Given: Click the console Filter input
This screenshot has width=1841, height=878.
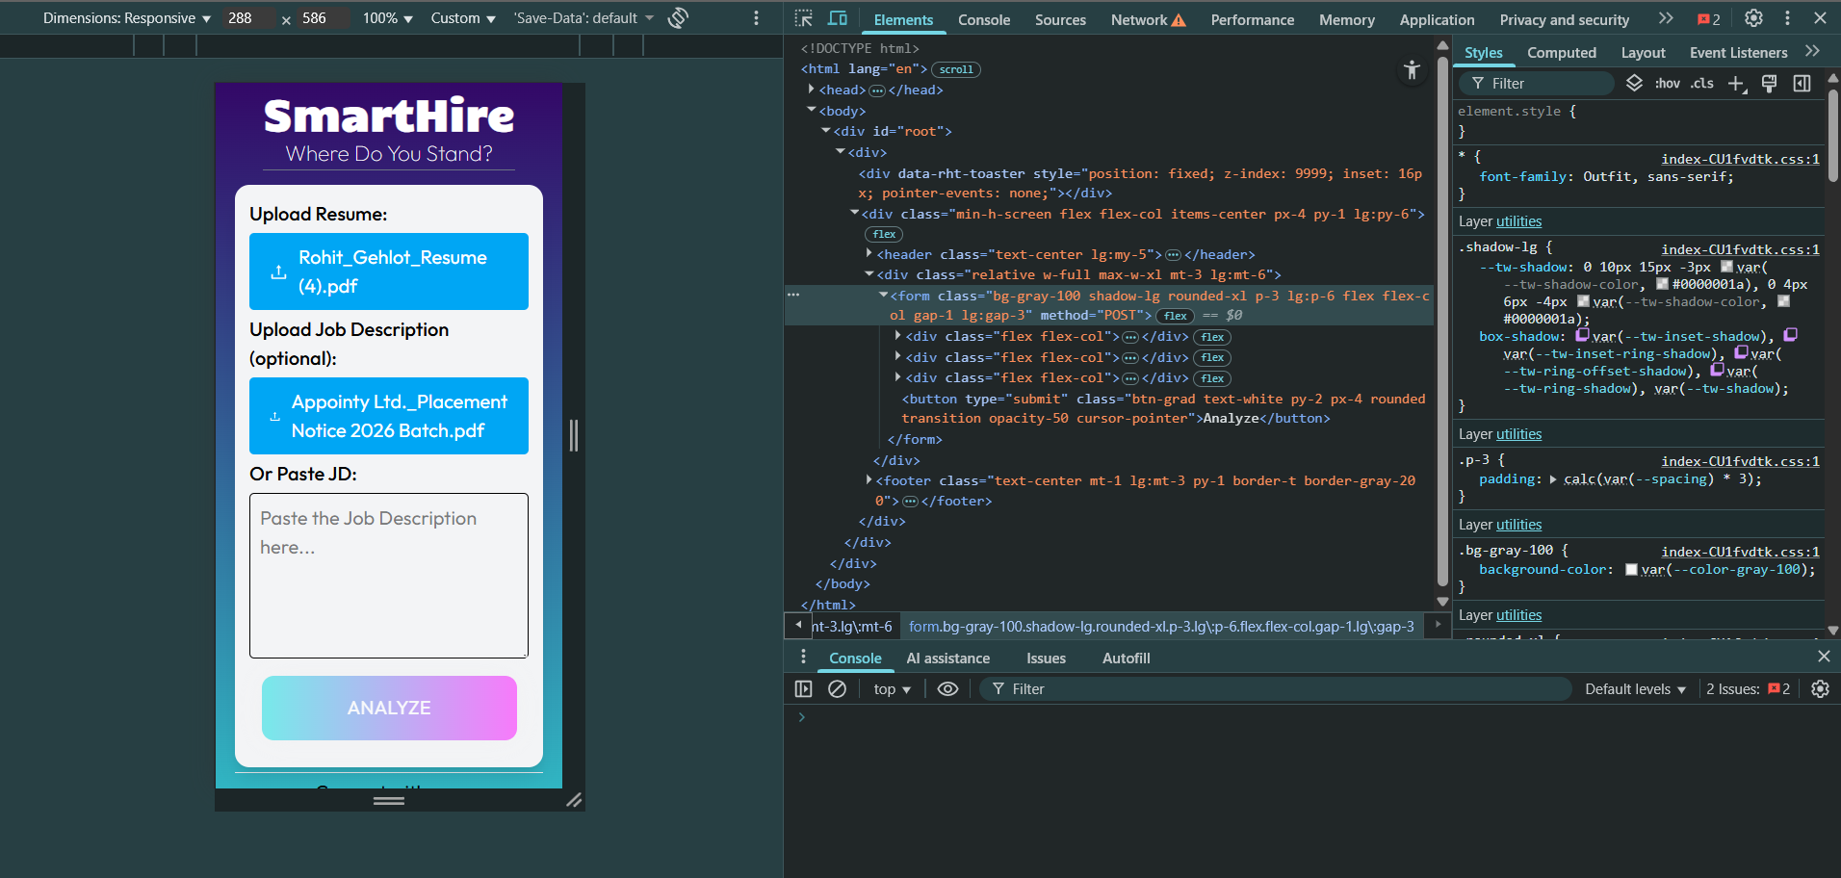Looking at the screenshot, I should tap(1277, 689).
